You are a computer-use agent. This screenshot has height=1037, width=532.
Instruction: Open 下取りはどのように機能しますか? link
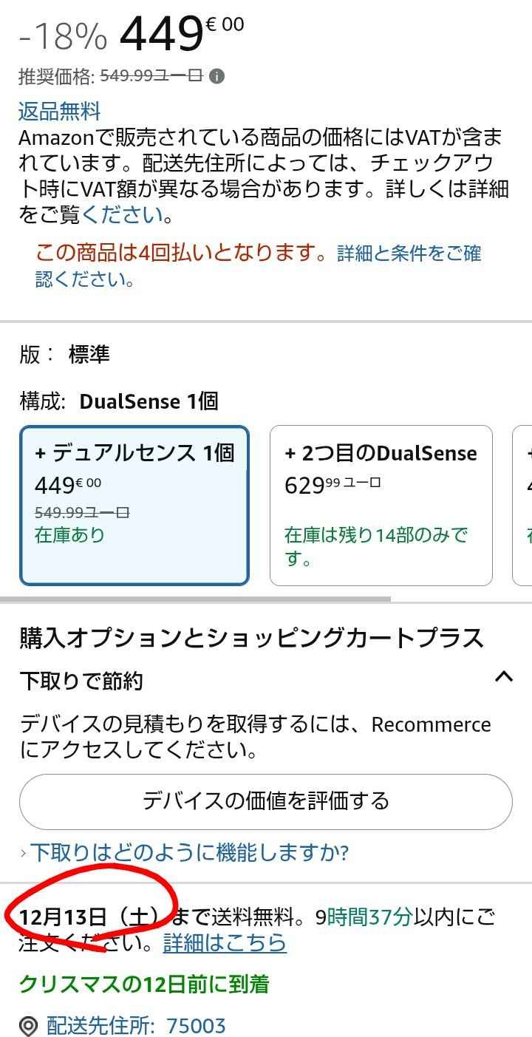point(189,853)
